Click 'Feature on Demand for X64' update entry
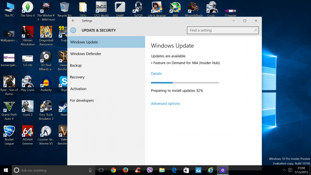Screen dimensions: 311x175 [186, 63]
